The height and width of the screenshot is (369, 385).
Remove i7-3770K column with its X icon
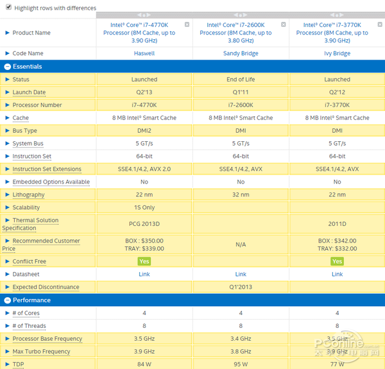380,24
